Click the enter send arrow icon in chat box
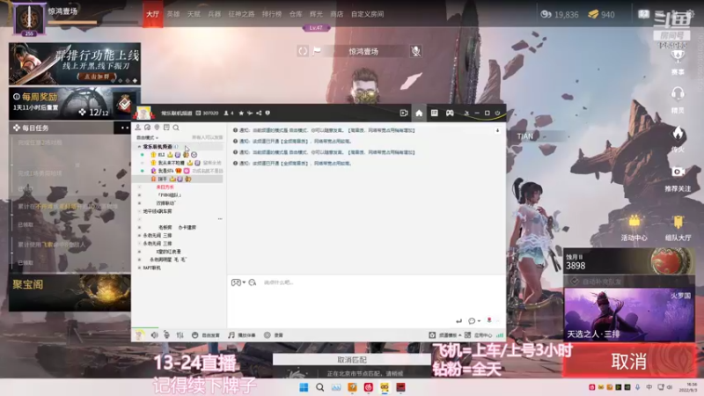Screen dimensions: 704x396 point(458,320)
